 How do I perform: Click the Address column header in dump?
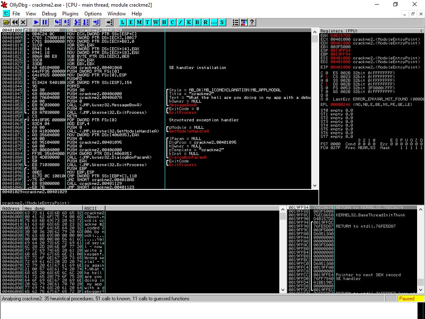pyautogui.click(x=12, y=209)
